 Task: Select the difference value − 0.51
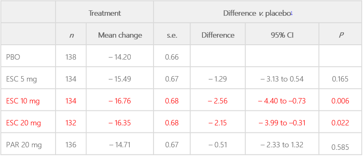click(218, 145)
